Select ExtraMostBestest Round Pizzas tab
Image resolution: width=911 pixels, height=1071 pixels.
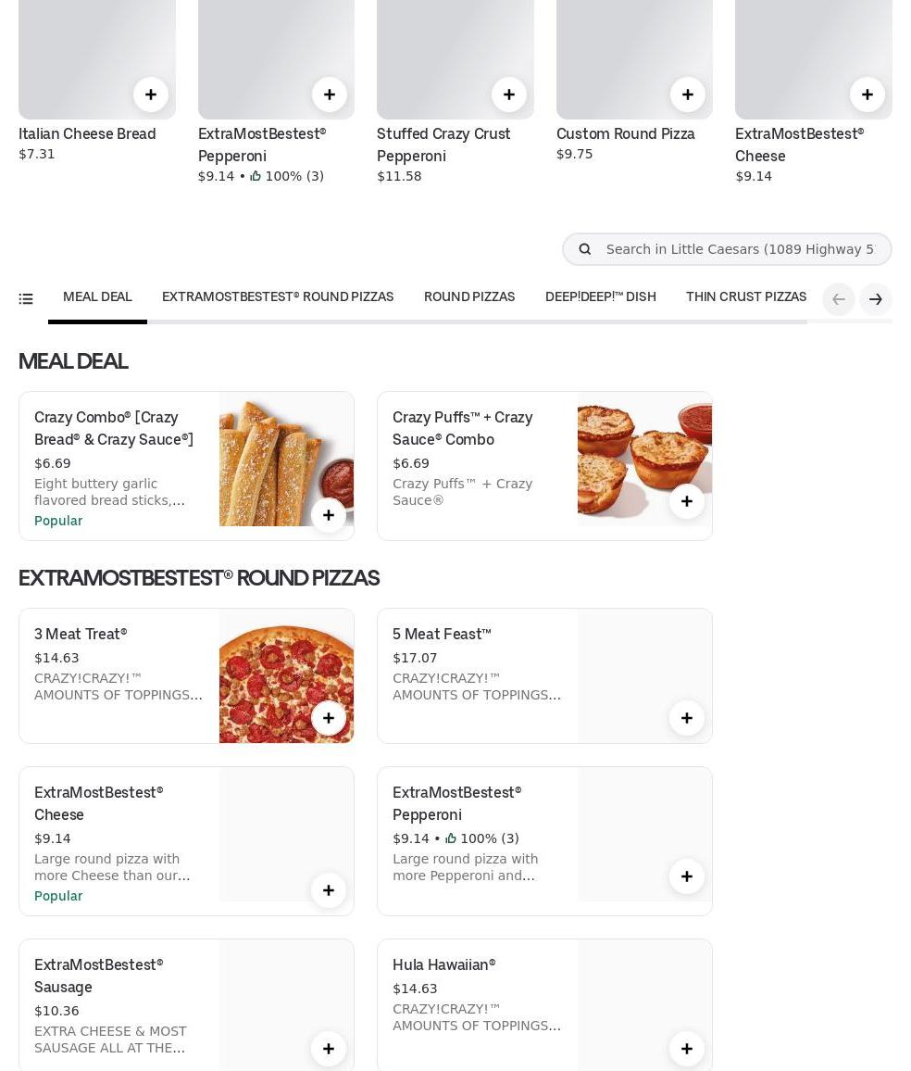[x=278, y=297]
